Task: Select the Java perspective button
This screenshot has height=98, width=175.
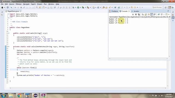Action: 170,7
